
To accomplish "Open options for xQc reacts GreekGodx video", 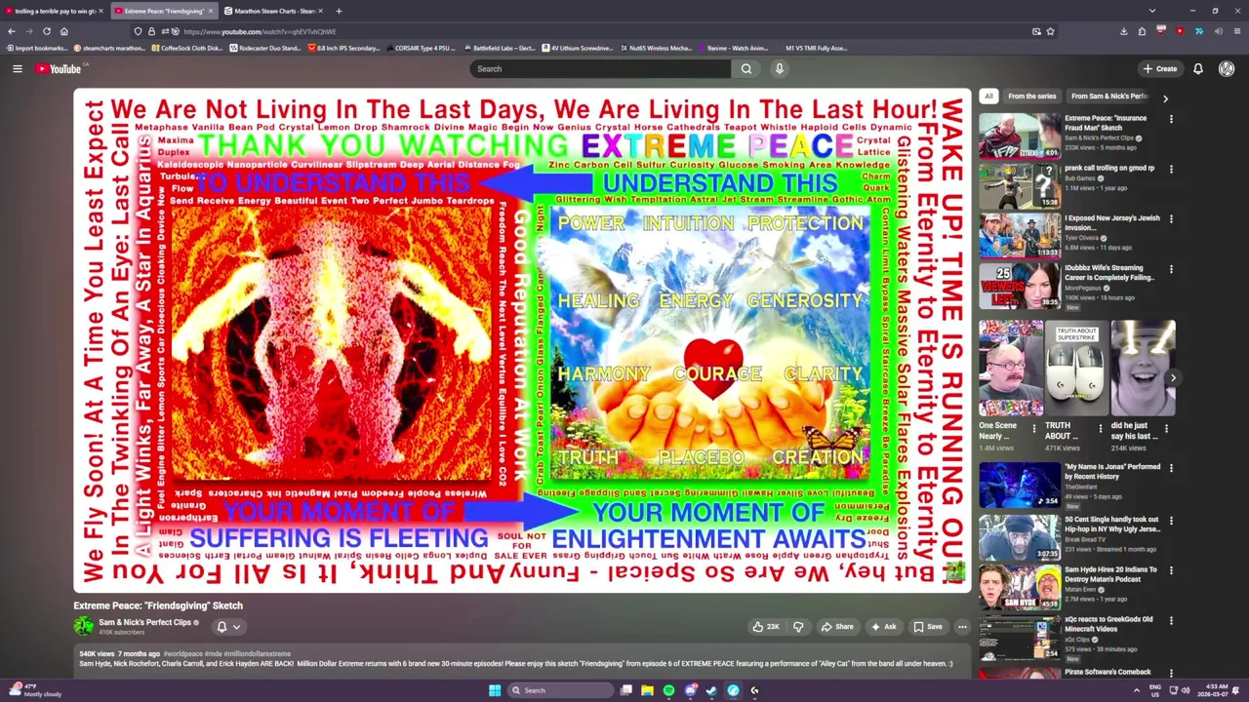I will pos(1171,620).
